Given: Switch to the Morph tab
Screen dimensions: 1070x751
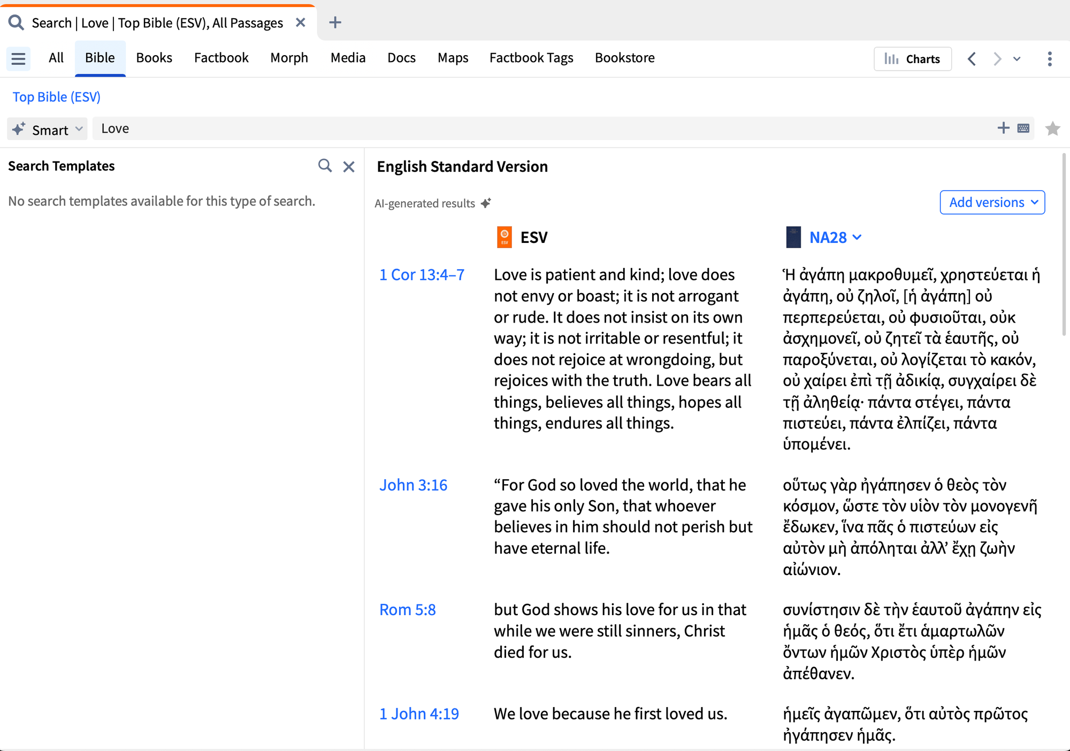Looking at the screenshot, I should click(x=289, y=58).
